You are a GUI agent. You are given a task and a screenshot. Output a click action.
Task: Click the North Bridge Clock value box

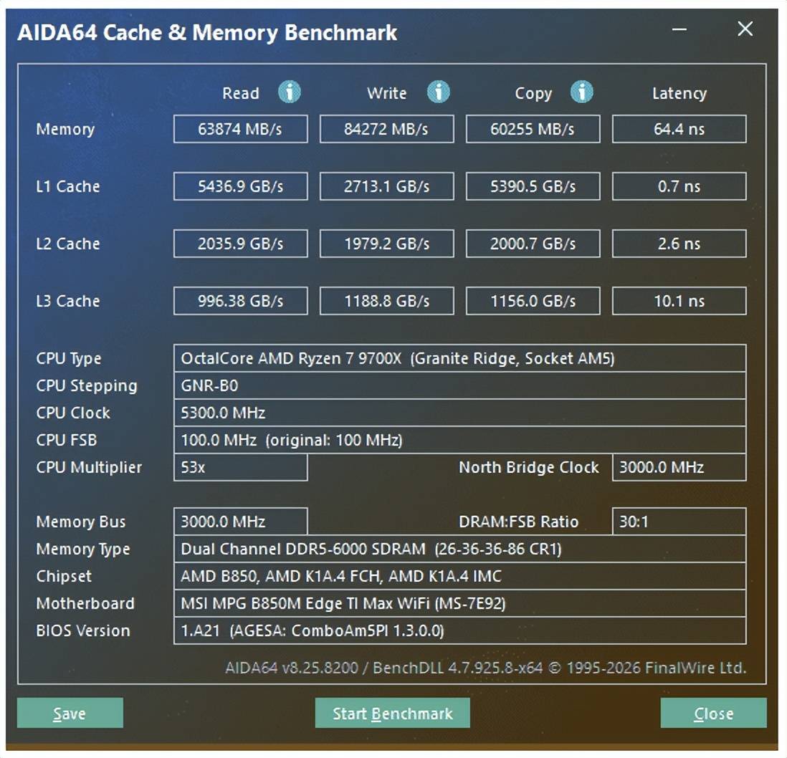[679, 467]
